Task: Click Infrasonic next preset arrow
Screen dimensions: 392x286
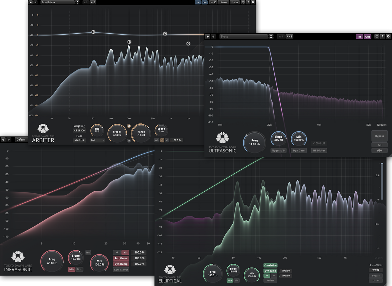Action: [8, 140]
